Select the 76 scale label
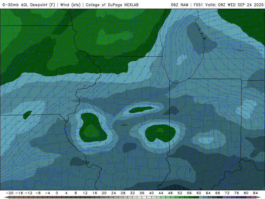265x199 pixels. (237, 193)
